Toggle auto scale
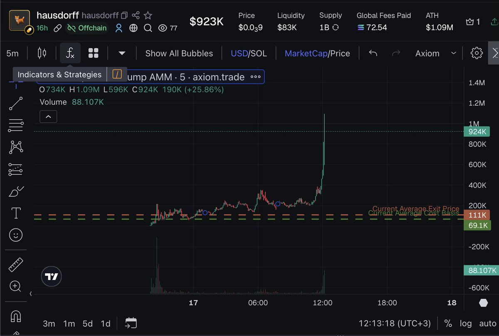Image resolution: width=499 pixels, height=336 pixels. click(487, 324)
